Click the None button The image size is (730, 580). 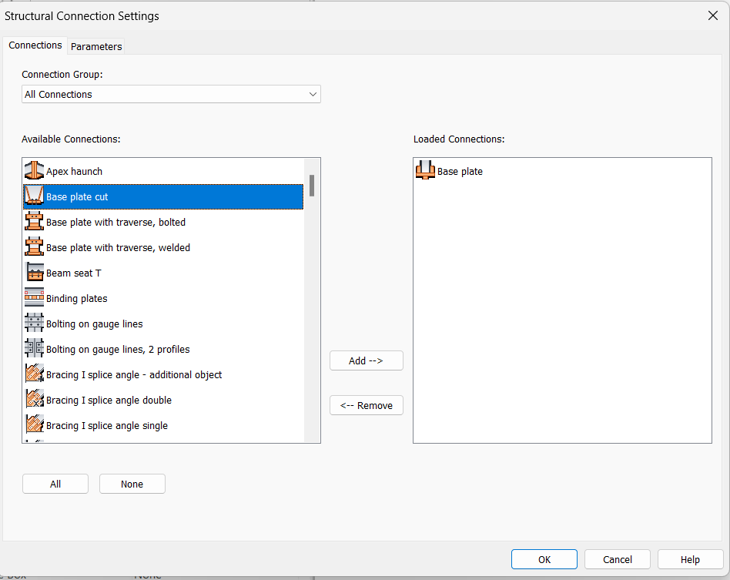pyautogui.click(x=132, y=484)
